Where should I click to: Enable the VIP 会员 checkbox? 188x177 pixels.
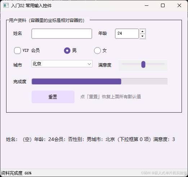coord(17,50)
